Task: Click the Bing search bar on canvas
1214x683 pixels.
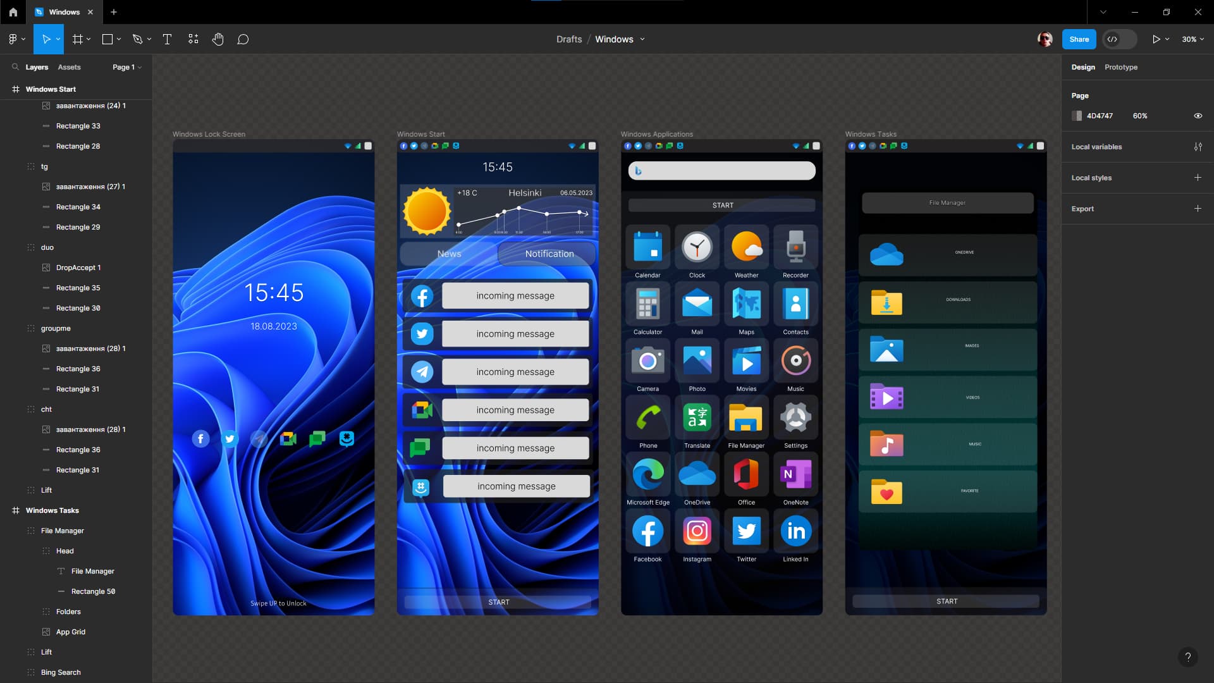Action: tap(722, 171)
